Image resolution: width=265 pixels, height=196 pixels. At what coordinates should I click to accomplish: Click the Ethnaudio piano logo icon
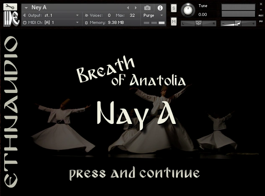click(x=11, y=19)
